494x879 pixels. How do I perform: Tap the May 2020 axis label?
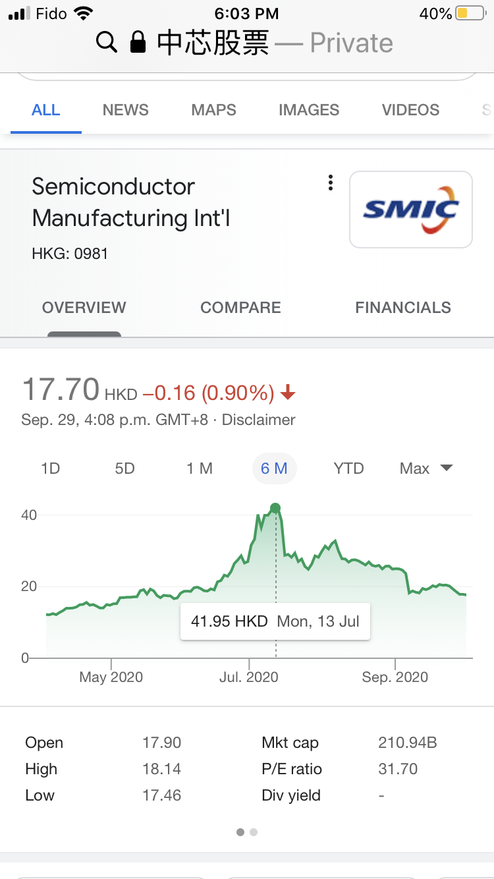point(111,677)
